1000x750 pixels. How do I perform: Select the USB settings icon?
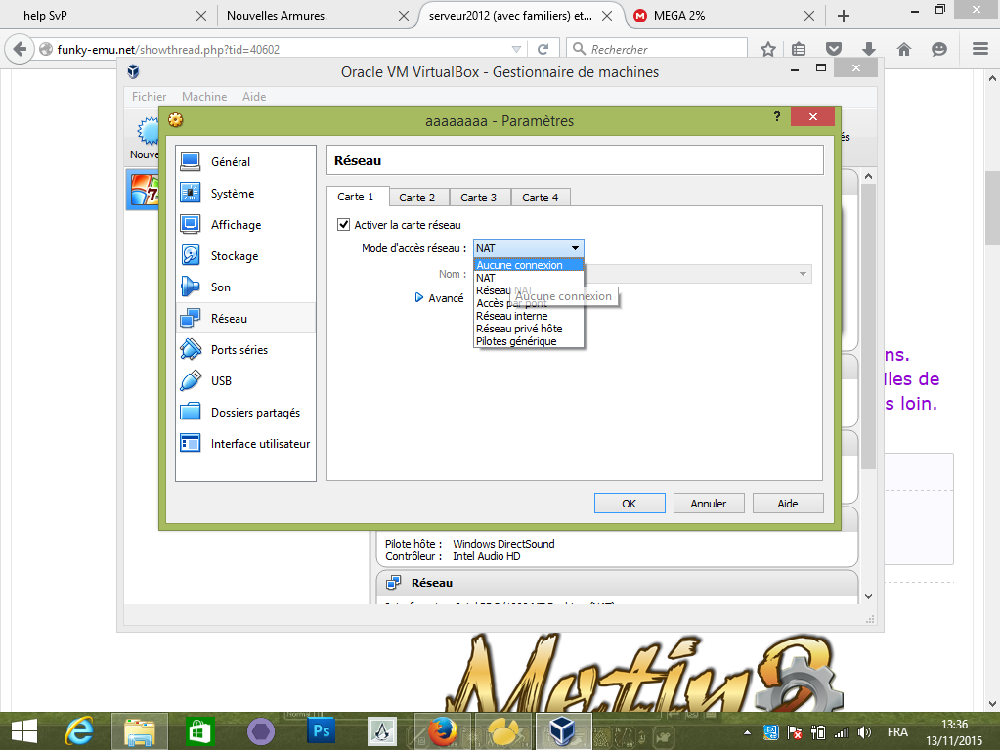190,380
